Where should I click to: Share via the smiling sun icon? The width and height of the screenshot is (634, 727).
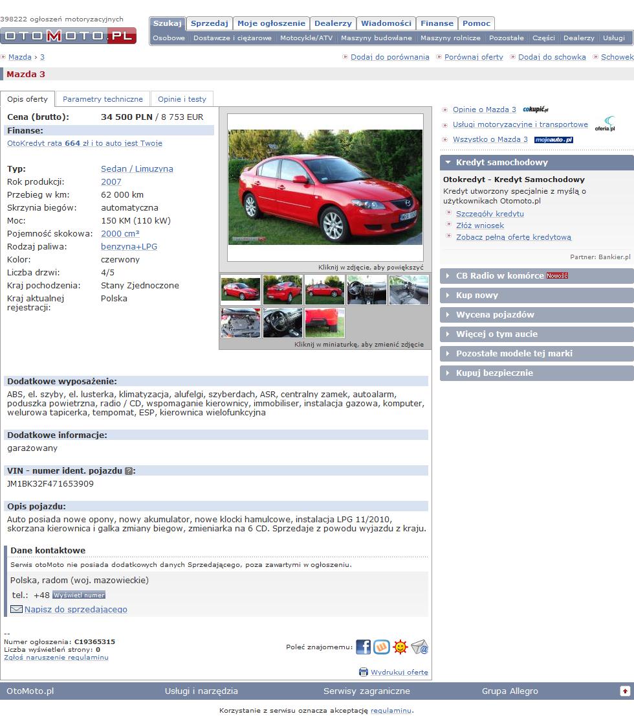tap(400, 647)
